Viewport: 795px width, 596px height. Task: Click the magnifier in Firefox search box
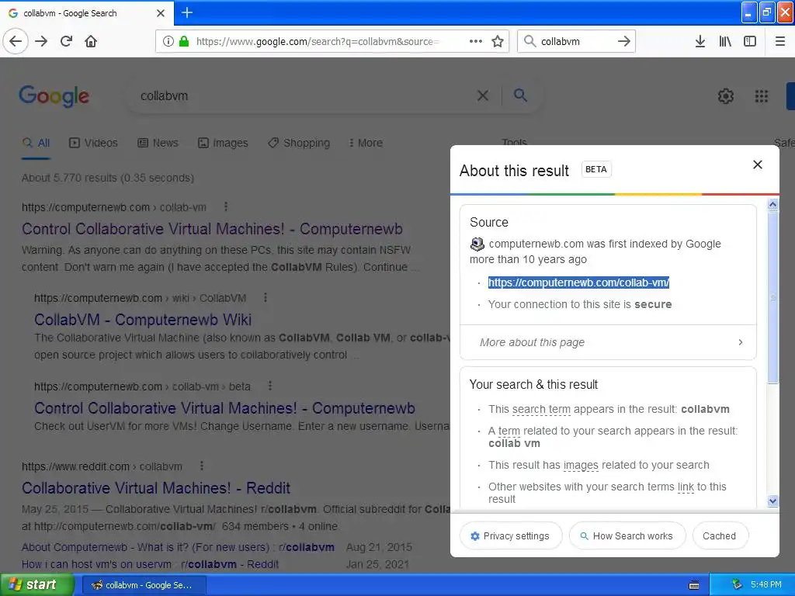(529, 41)
